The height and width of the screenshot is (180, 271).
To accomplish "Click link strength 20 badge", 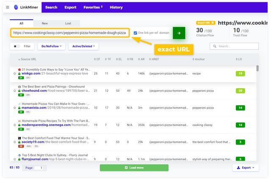I will coord(241,91).
